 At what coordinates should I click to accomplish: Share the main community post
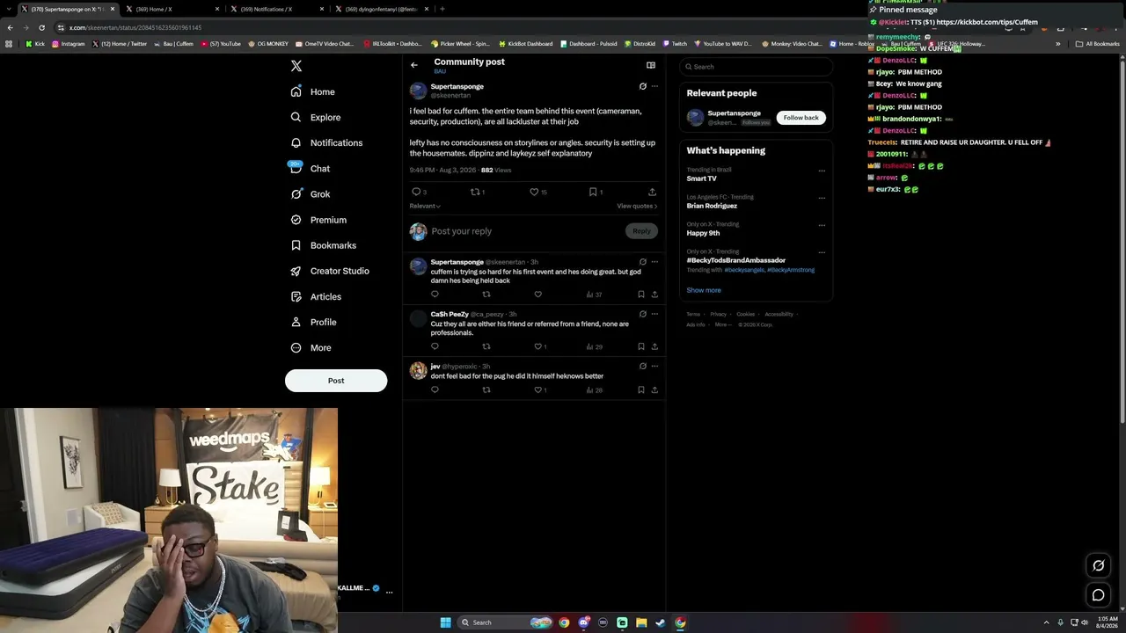pos(652,192)
